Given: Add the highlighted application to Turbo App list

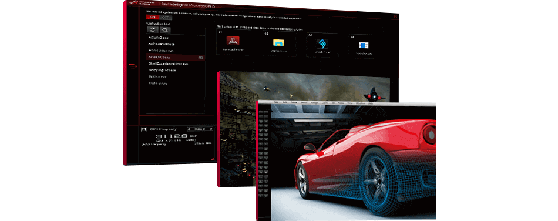Looking at the screenshot, I should (201, 57).
